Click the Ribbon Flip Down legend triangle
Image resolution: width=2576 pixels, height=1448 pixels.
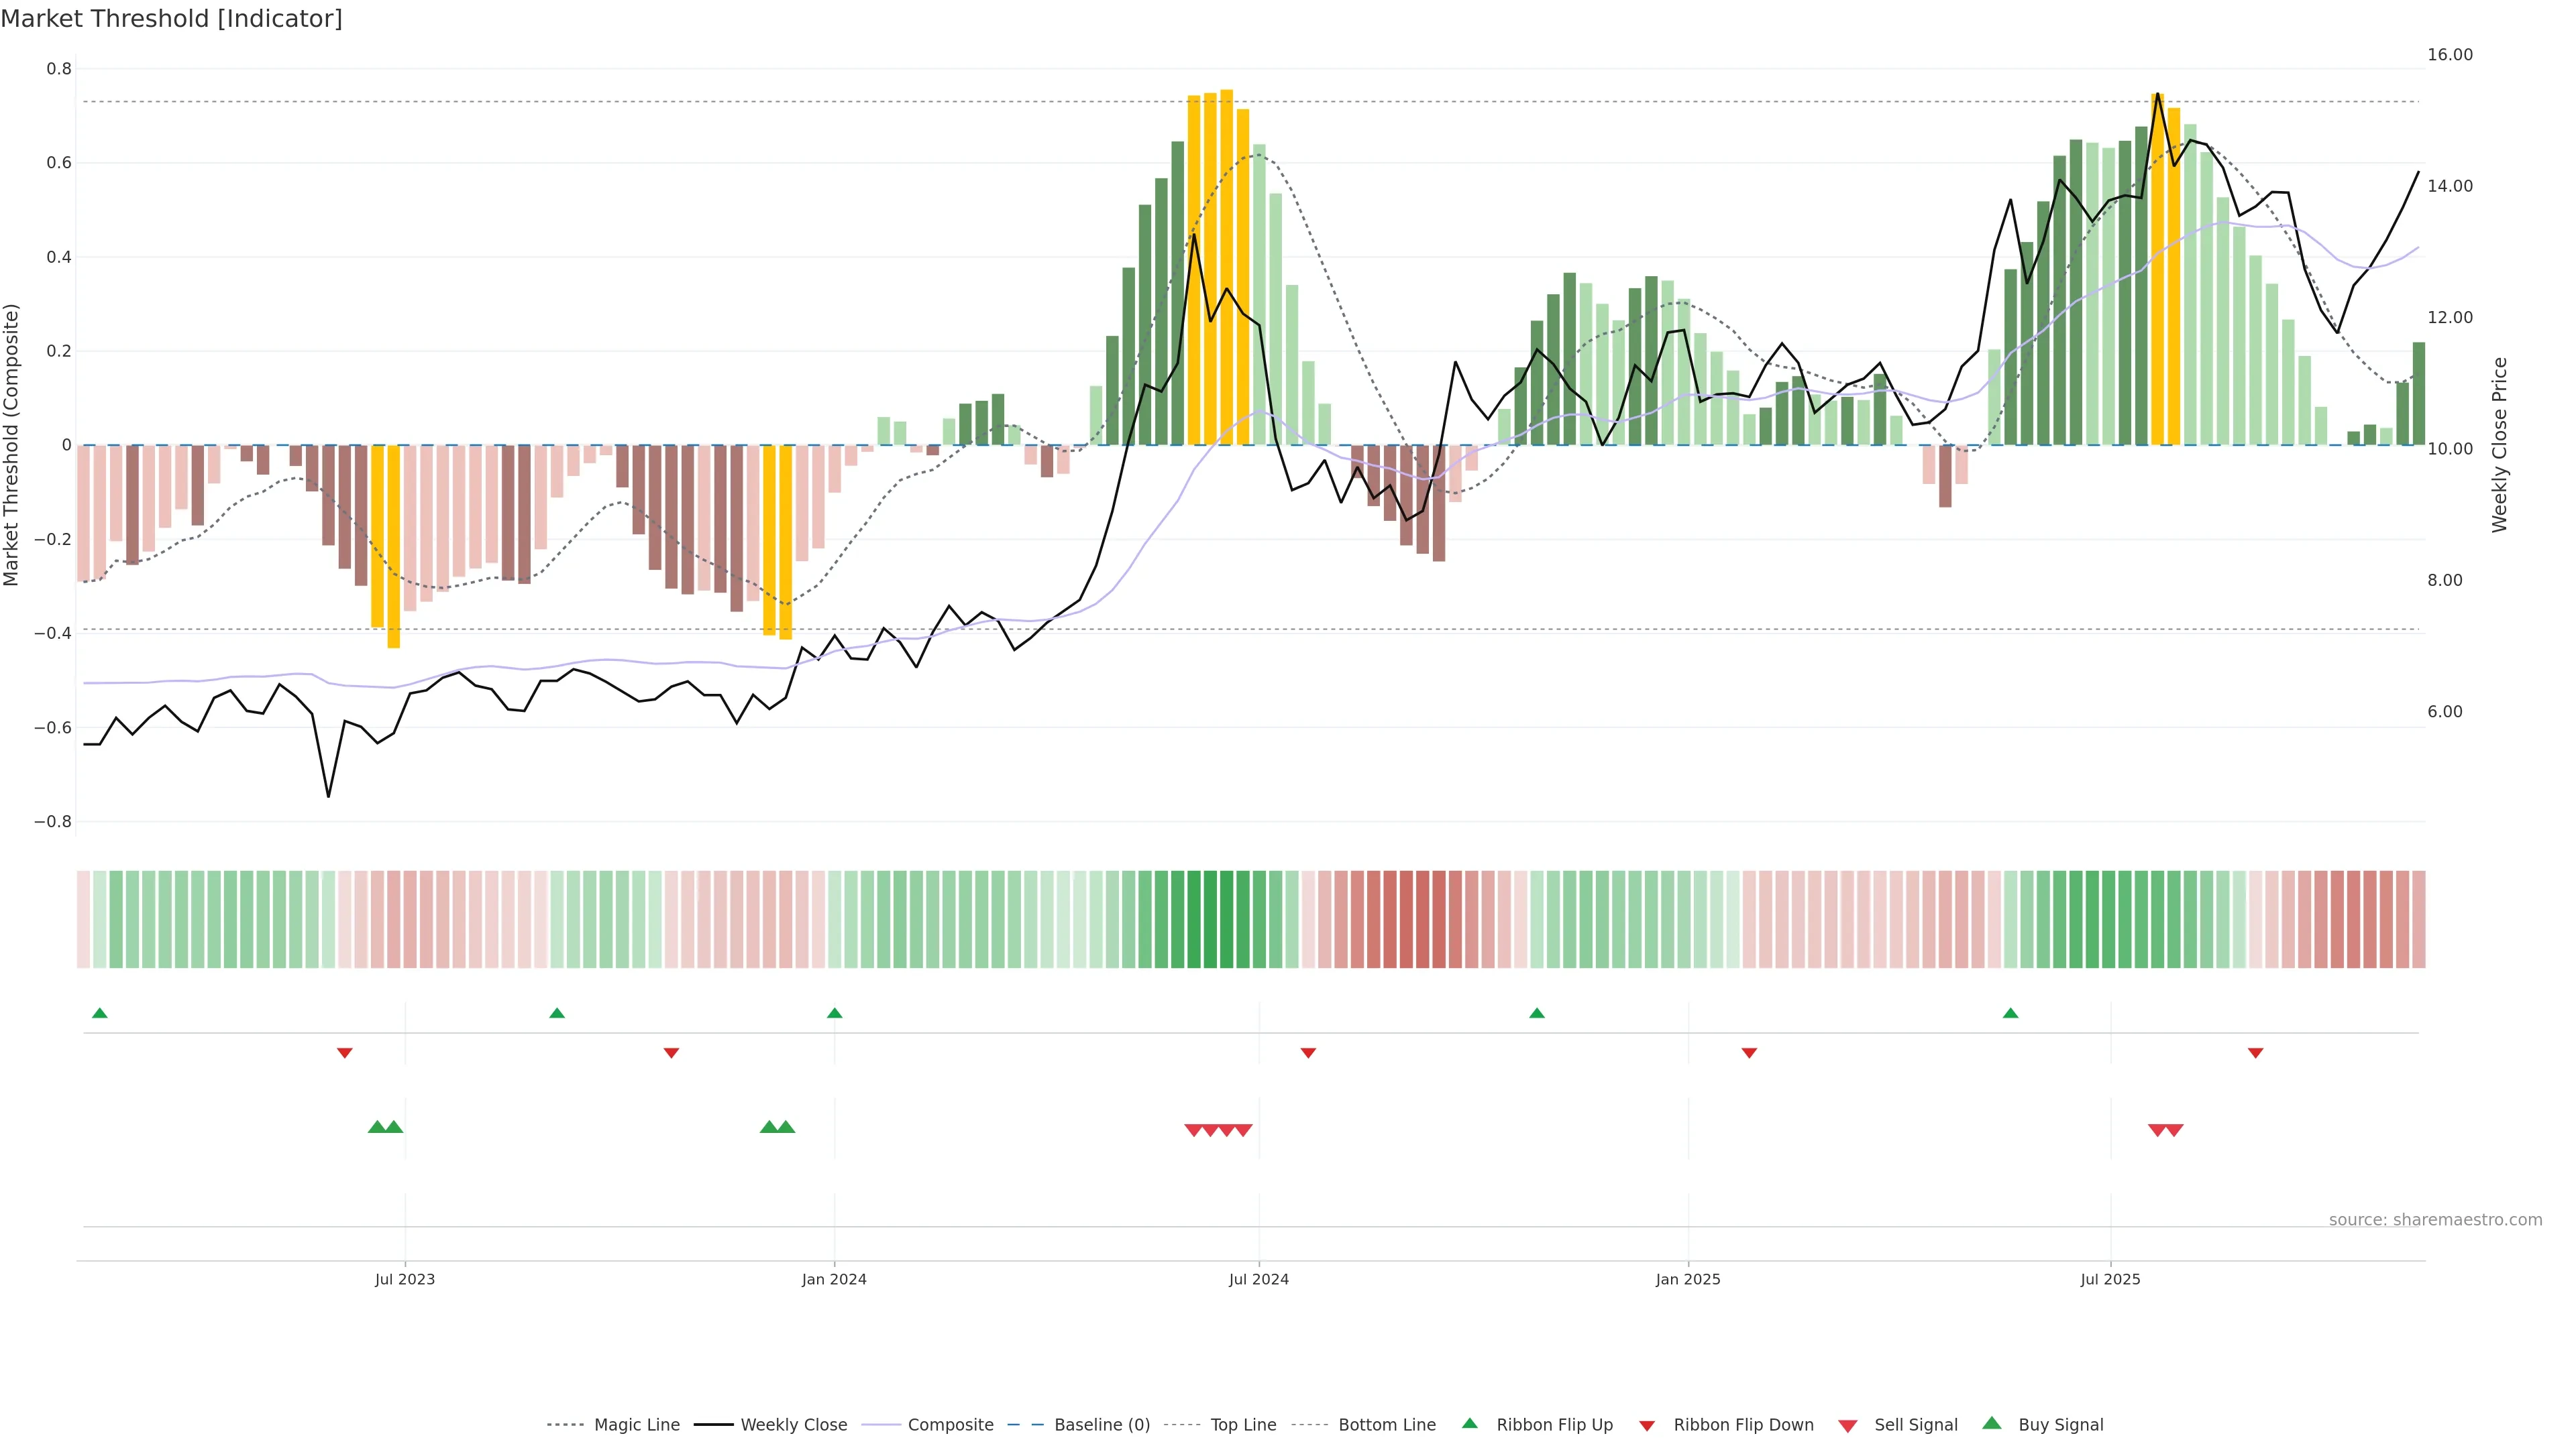[x=1647, y=1426]
